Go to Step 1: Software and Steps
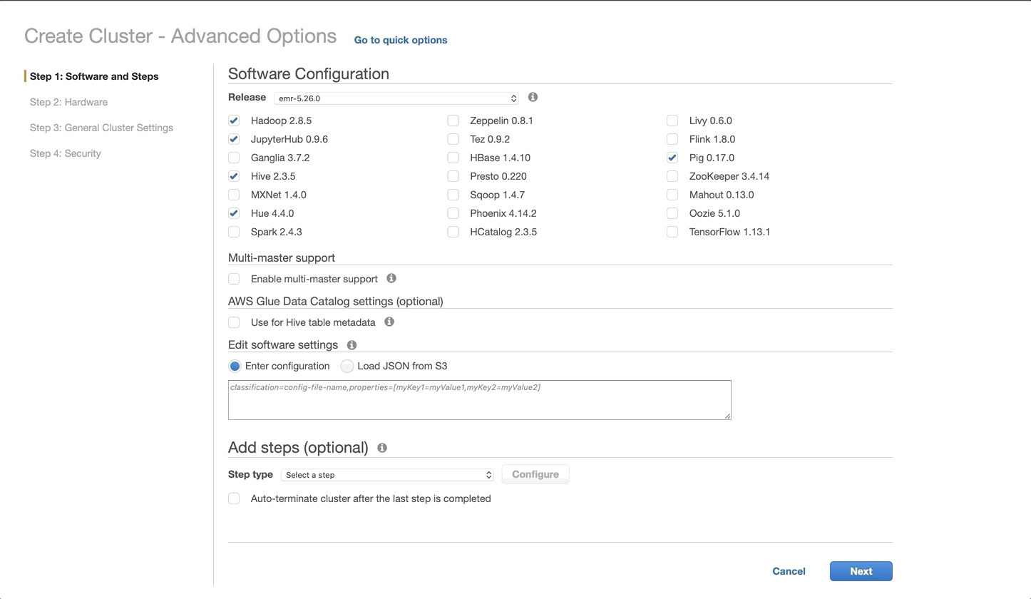1031x599 pixels. (x=94, y=76)
